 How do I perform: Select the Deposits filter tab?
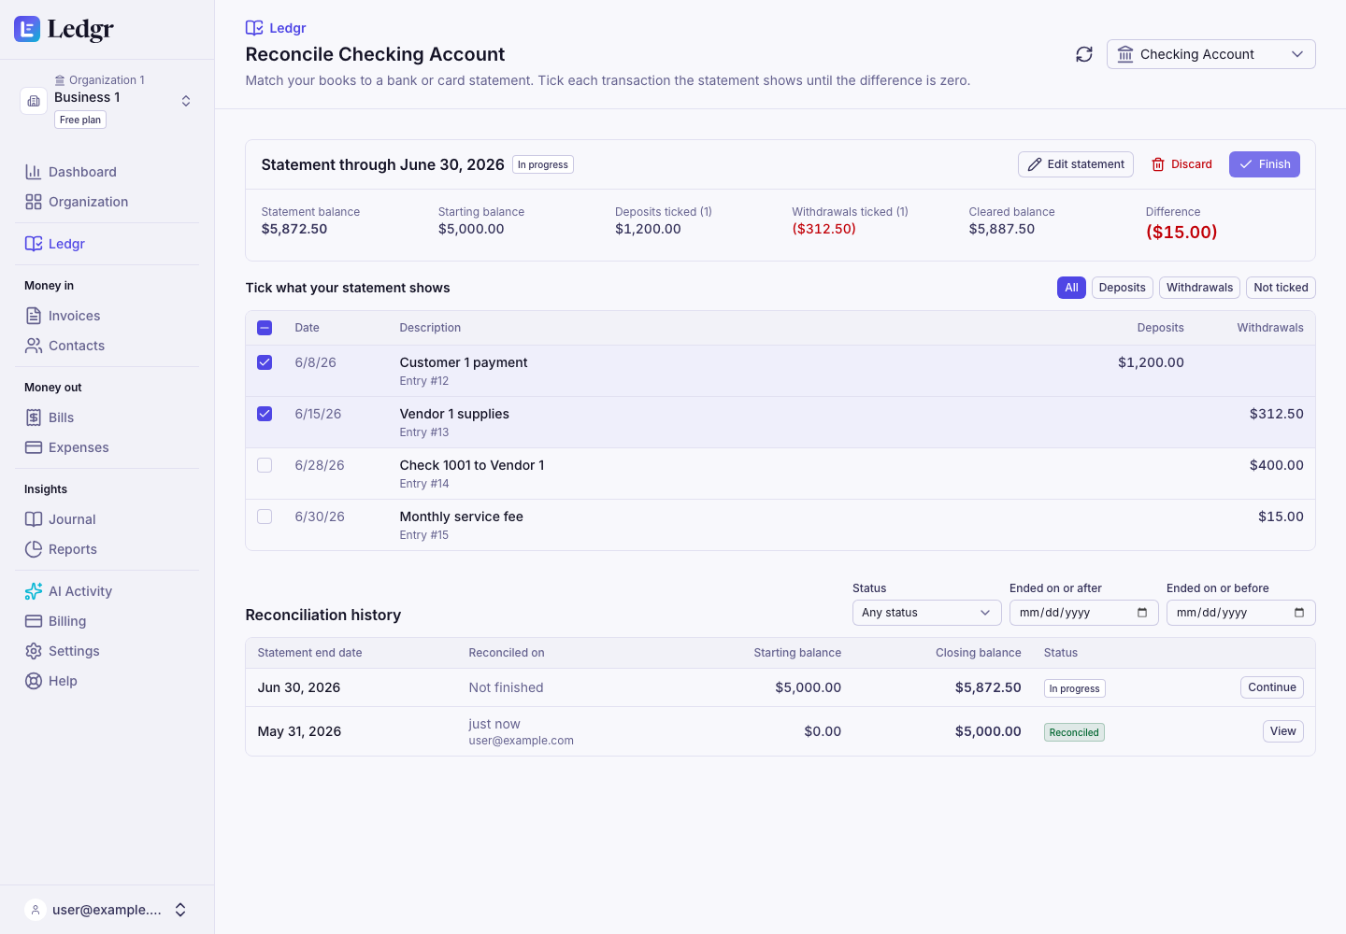click(x=1122, y=288)
